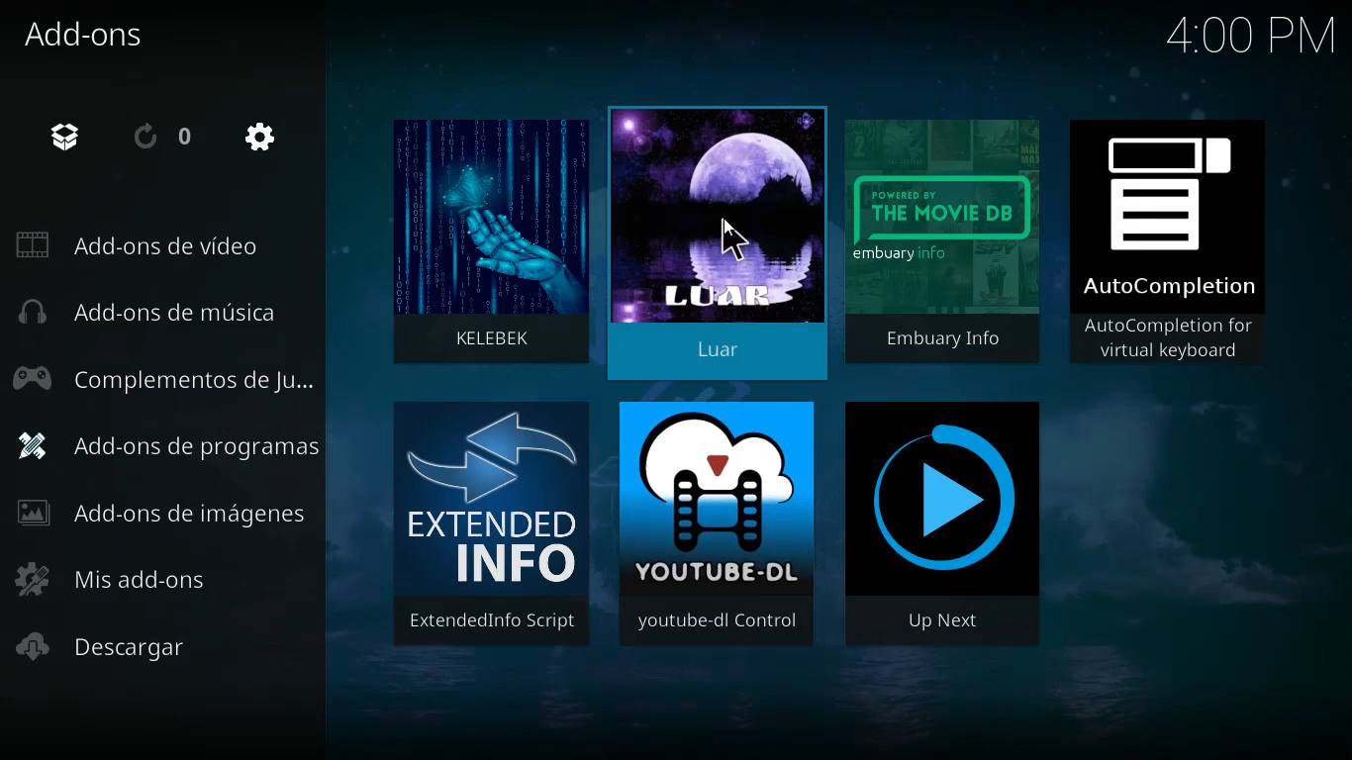Click the Embuary Info caption
The image size is (1352, 760).
[x=942, y=338]
